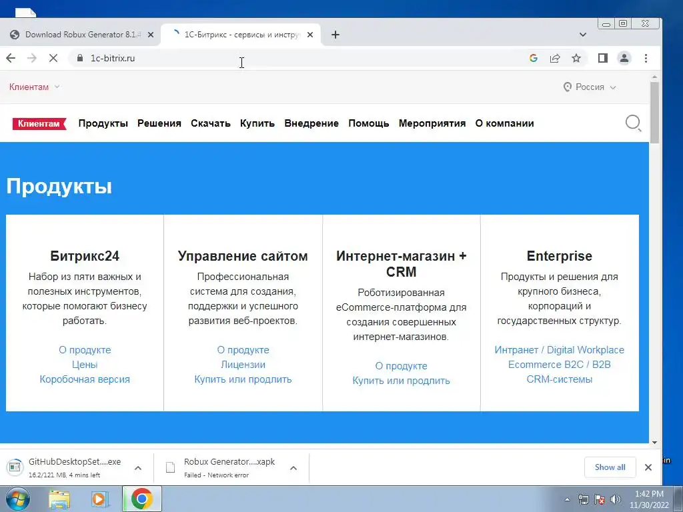
Task: Open the Скачать menu
Action: point(211,123)
